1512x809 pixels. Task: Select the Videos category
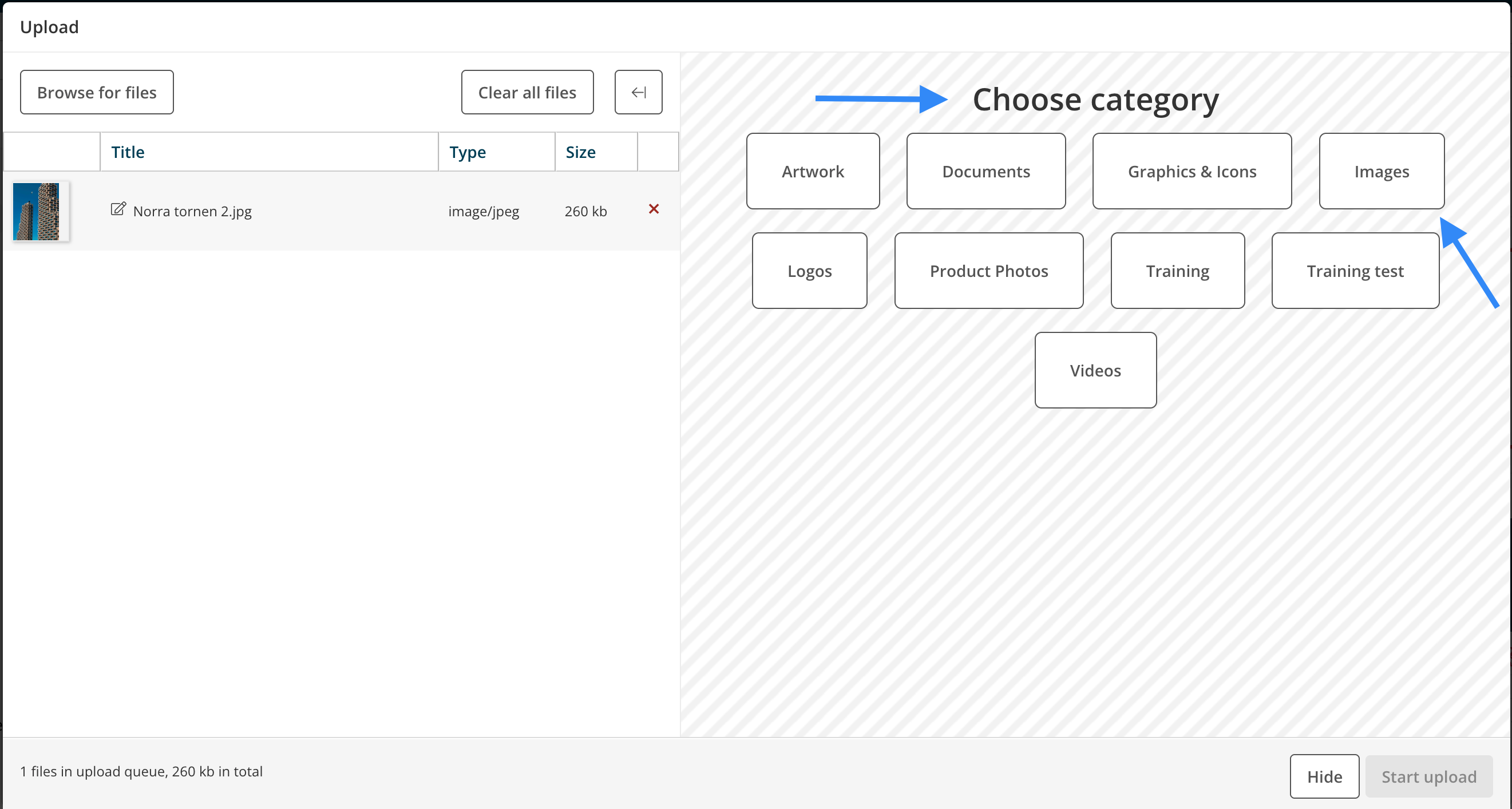(1095, 370)
